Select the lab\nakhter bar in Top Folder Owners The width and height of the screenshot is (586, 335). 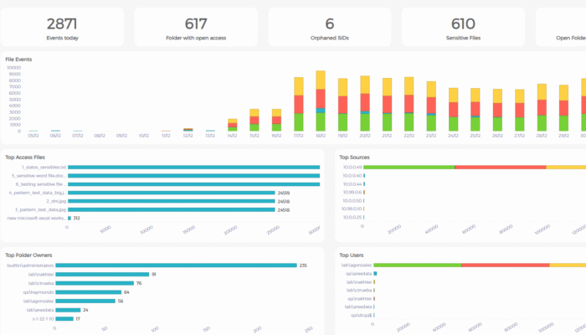coord(102,275)
